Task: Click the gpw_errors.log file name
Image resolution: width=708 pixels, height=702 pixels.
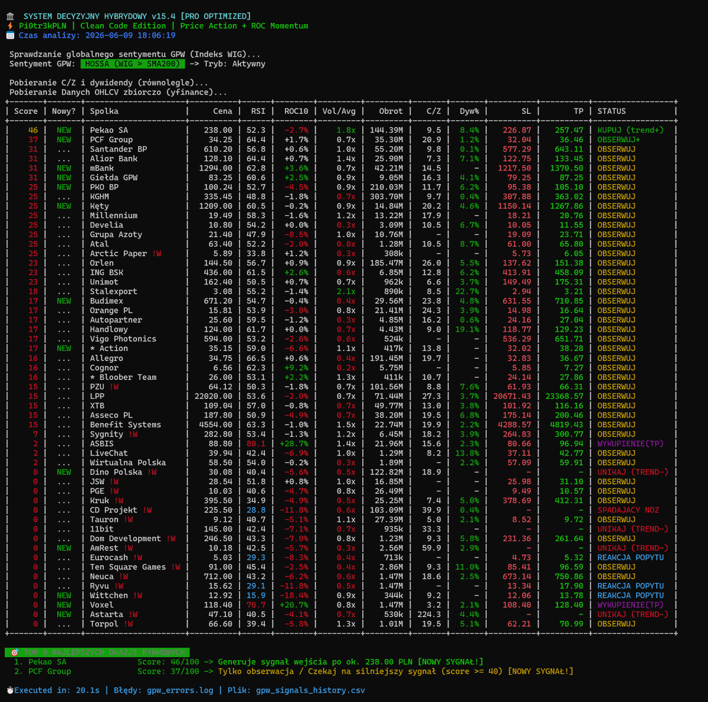Action: [180, 690]
